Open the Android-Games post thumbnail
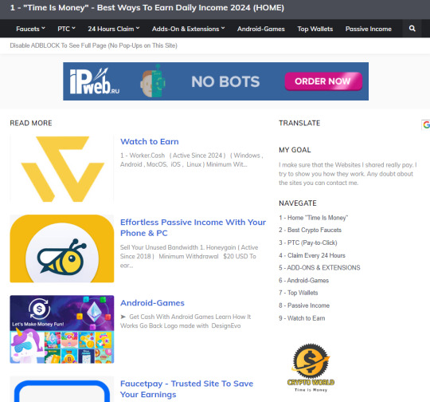Image resolution: width=430 pixels, height=402 pixels. coord(62,329)
